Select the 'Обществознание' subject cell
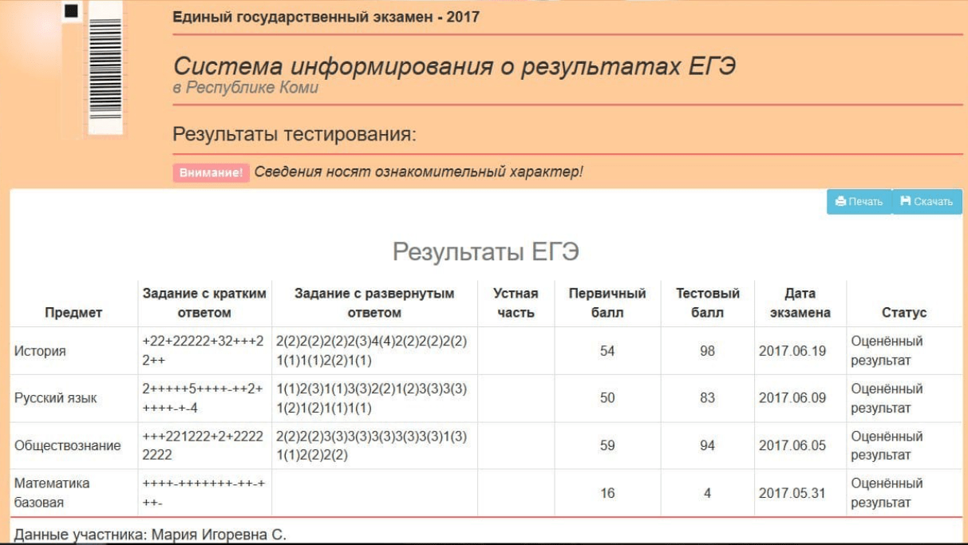The image size is (968, 545). 68,445
